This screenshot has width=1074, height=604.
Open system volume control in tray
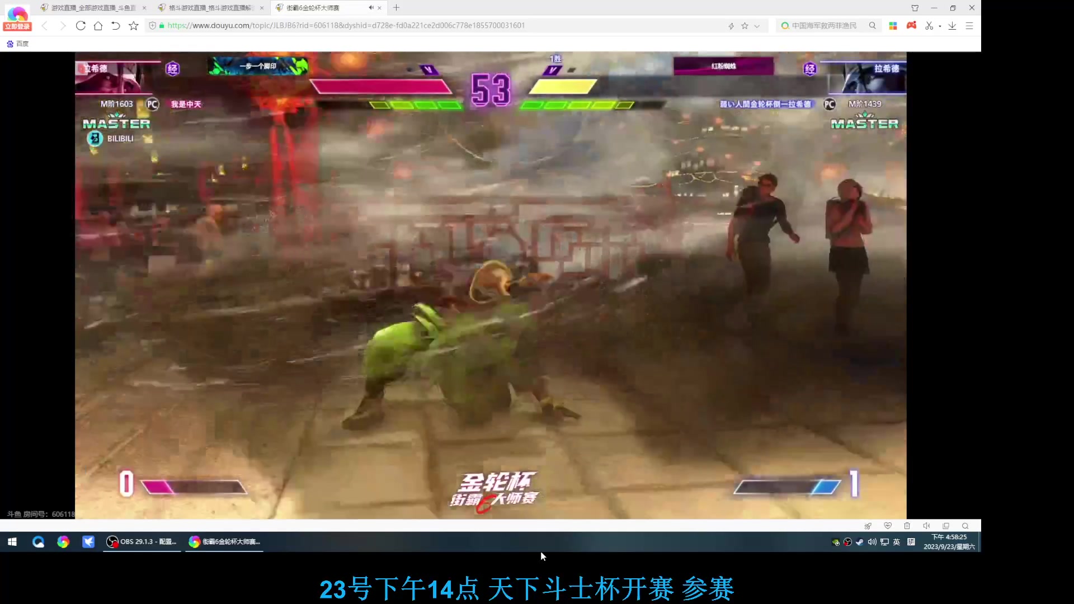click(x=872, y=542)
